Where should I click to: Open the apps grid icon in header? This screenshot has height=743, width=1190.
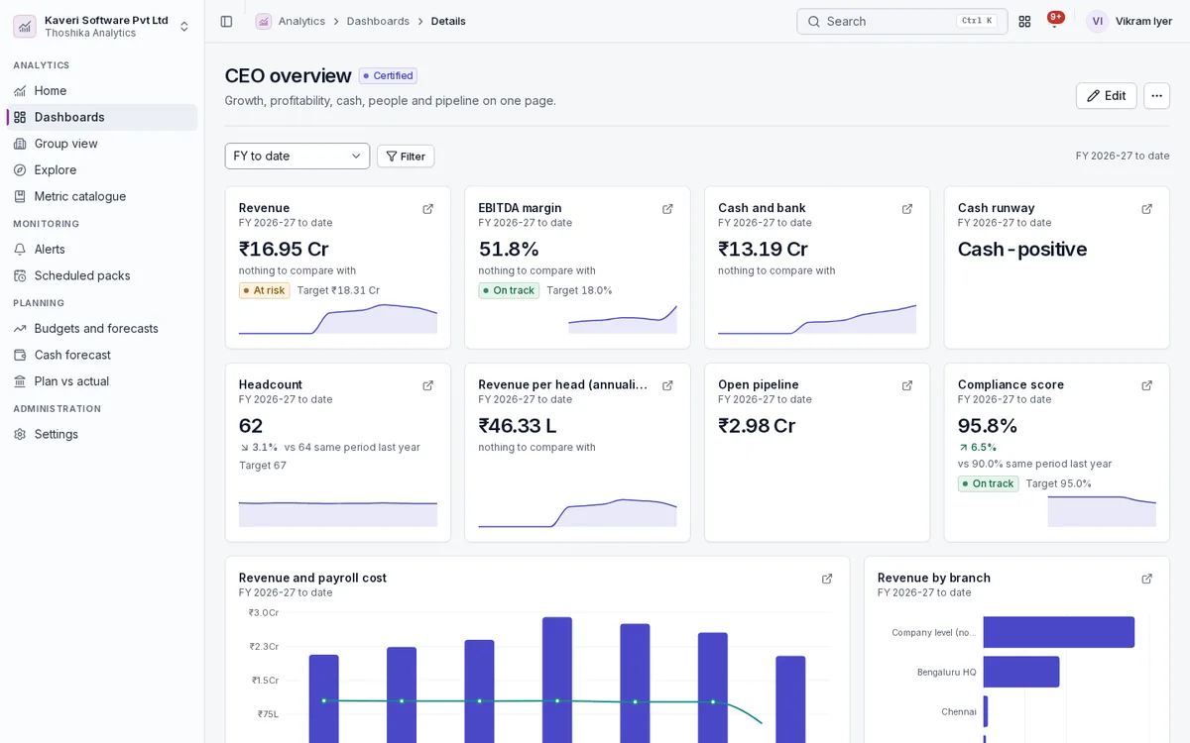[1024, 21]
